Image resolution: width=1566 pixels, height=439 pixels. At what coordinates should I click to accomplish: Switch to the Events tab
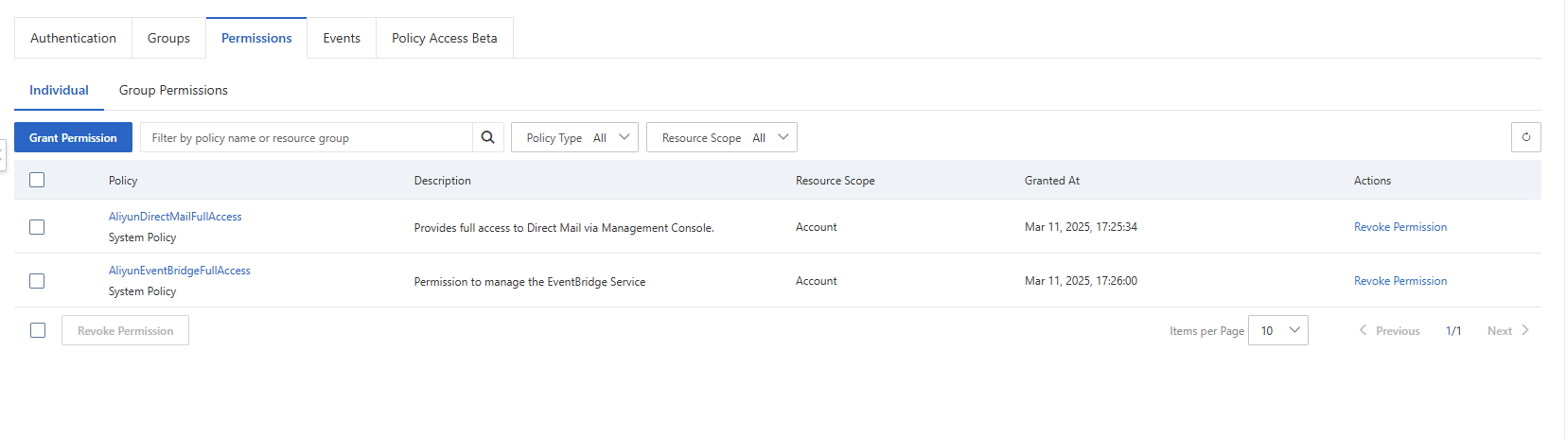tap(341, 38)
